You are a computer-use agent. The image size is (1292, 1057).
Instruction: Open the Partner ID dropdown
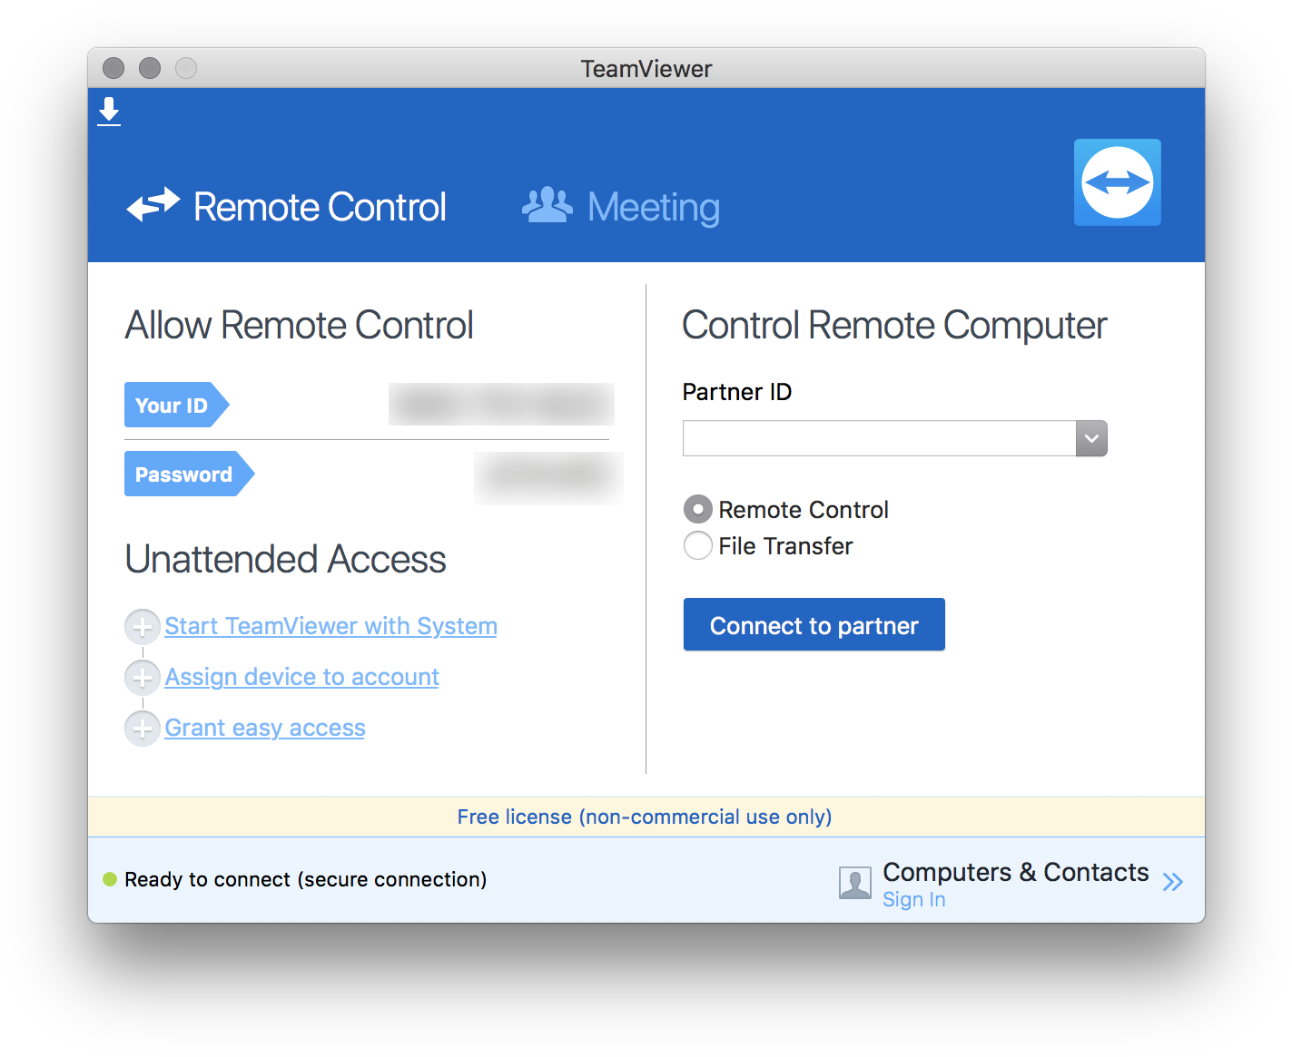tap(1090, 438)
